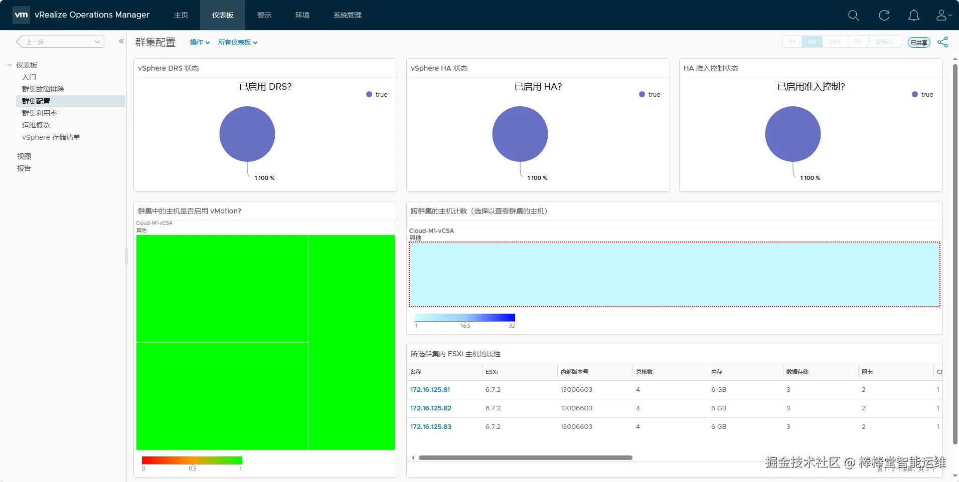The width and height of the screenshot is (959, 482).
Task: Collapse the 仪表板 tree node
Action: coord(10,65)
